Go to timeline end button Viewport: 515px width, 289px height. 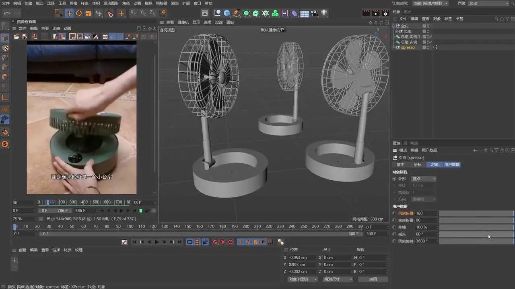(x=179, y=242)
